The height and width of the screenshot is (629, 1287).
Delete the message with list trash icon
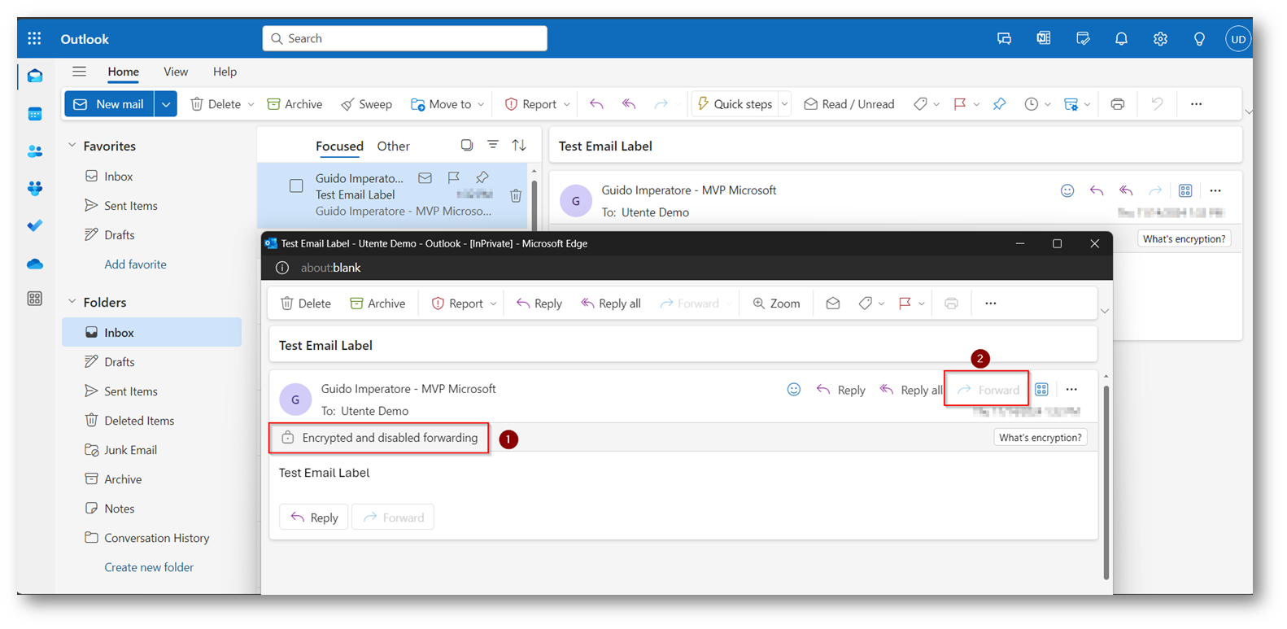click(x=516, y=195)
